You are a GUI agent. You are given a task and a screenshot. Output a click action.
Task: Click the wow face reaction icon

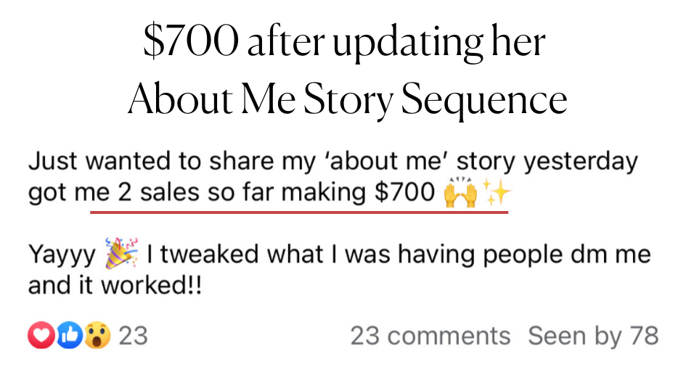(x=98, y=336)
